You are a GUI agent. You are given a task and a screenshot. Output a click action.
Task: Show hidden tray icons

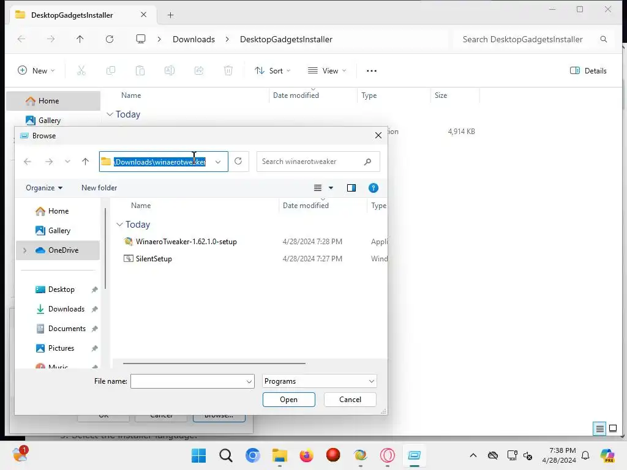click(473, 455)
